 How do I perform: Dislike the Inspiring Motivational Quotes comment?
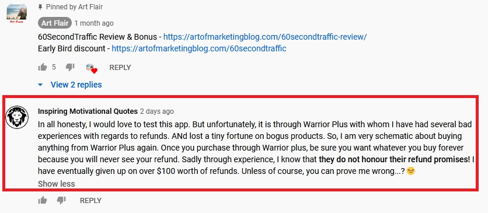(x=61, y=201)
